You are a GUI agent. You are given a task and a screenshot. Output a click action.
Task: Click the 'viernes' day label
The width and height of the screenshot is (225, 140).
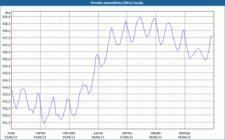tap(127, 133)
